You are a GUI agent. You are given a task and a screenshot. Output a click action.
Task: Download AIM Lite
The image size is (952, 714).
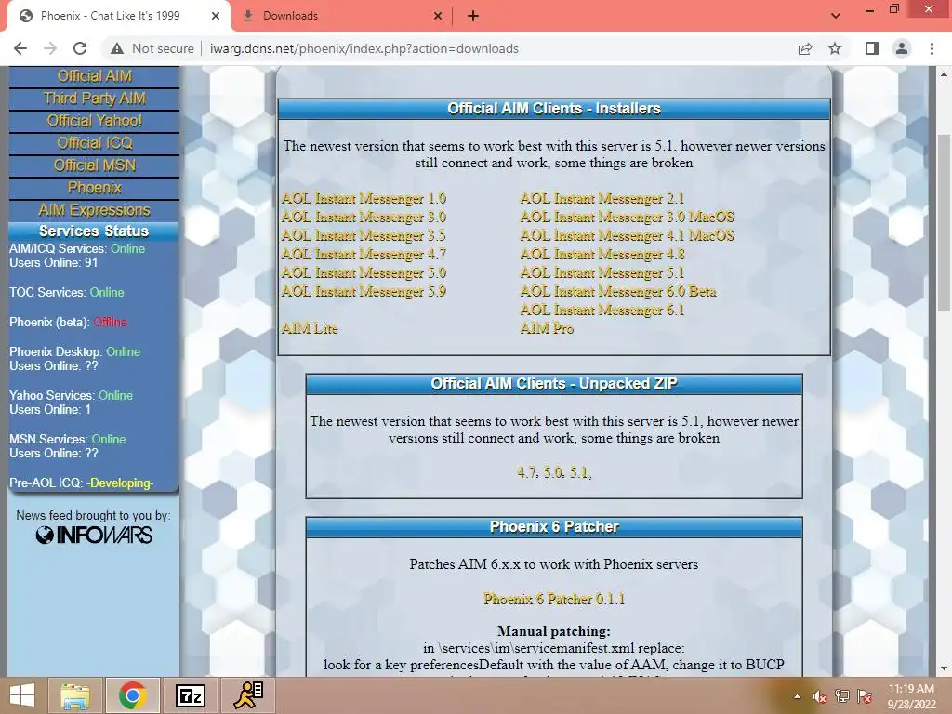tap(310, 328)
